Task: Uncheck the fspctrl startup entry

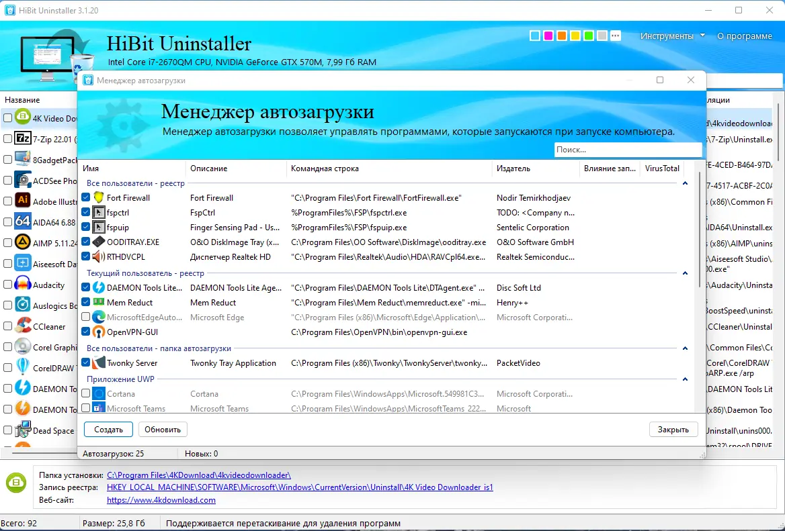Action: (x=85, y=213)
